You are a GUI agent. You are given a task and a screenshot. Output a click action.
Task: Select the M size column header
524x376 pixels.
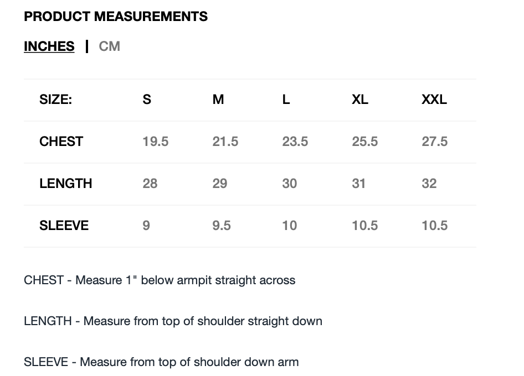tap(218, 100)
